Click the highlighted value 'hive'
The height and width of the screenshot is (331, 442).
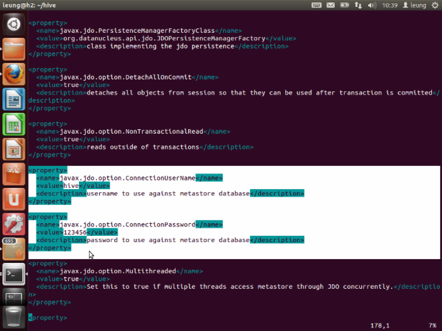click(x=71, y=186)
